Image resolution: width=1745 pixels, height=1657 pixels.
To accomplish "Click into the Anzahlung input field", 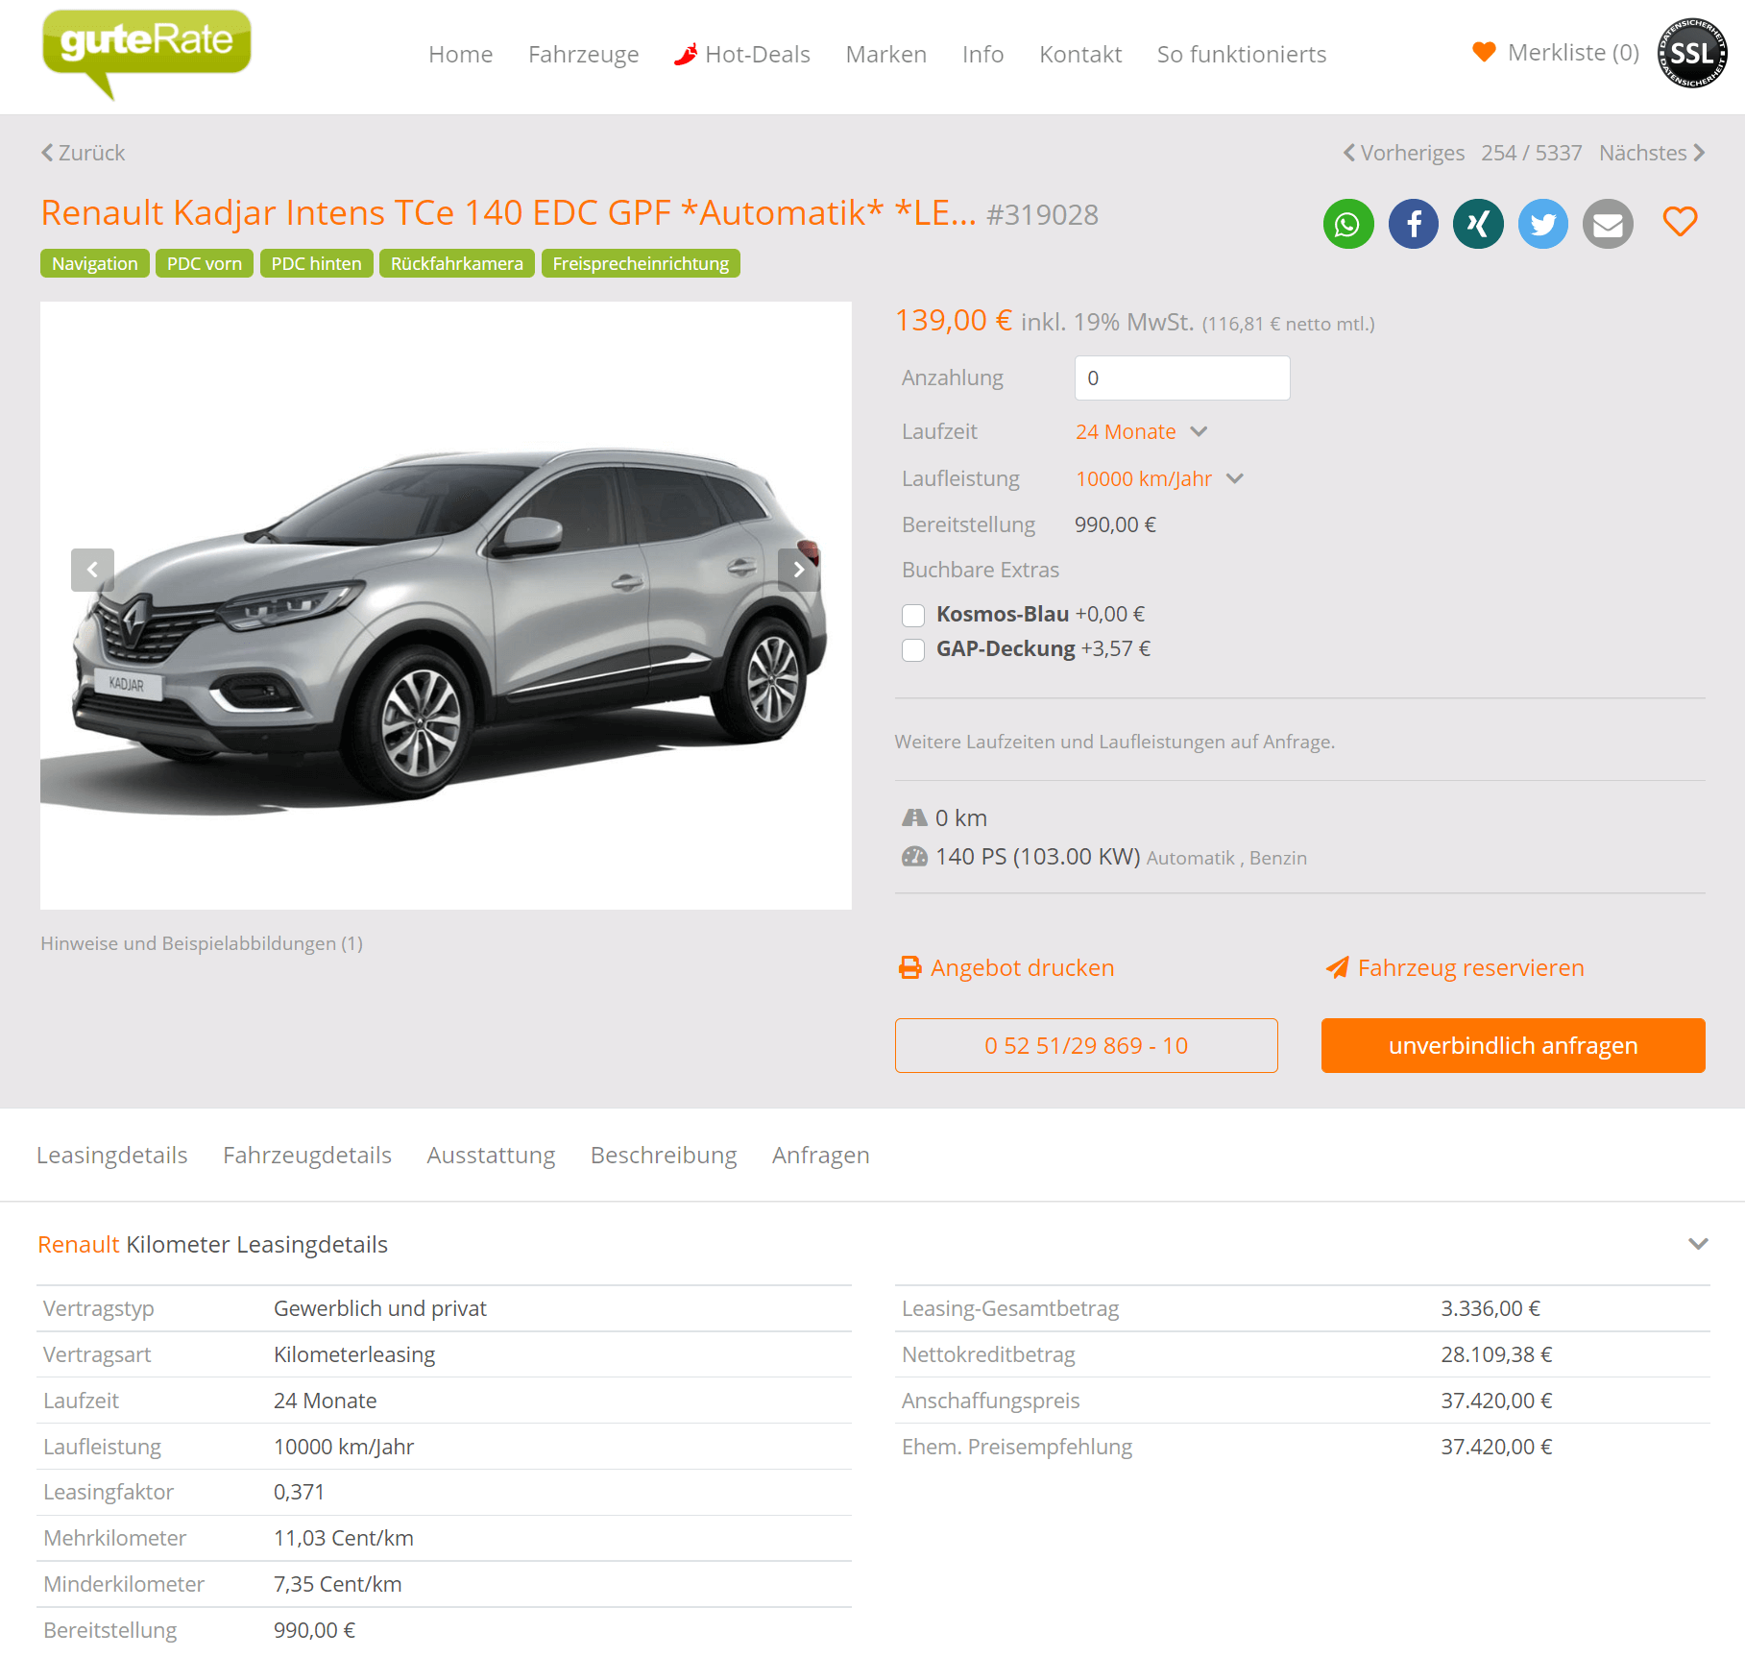I will 1182,378.
